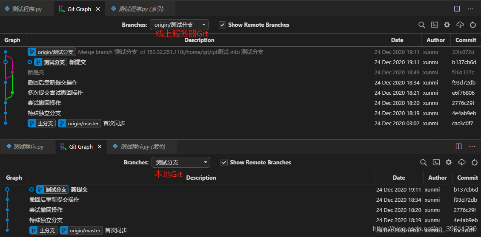Click Description column header in upper panel
The height and width of the screenshot is (237, 481).
(x=199, y=40)
